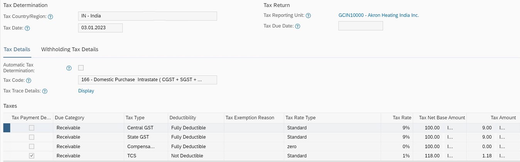Viewport: 520px width, 162px height.
Task: Click the zero tax rate type cell
Action: tap(332, 147)
